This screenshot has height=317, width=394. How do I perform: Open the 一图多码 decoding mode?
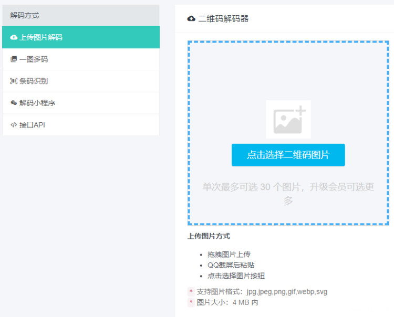(34, 59)
